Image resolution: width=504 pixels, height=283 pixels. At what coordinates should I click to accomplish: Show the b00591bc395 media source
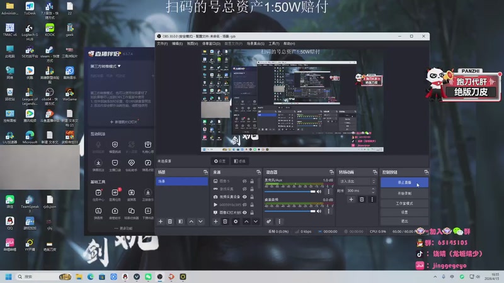click(244, 204)
